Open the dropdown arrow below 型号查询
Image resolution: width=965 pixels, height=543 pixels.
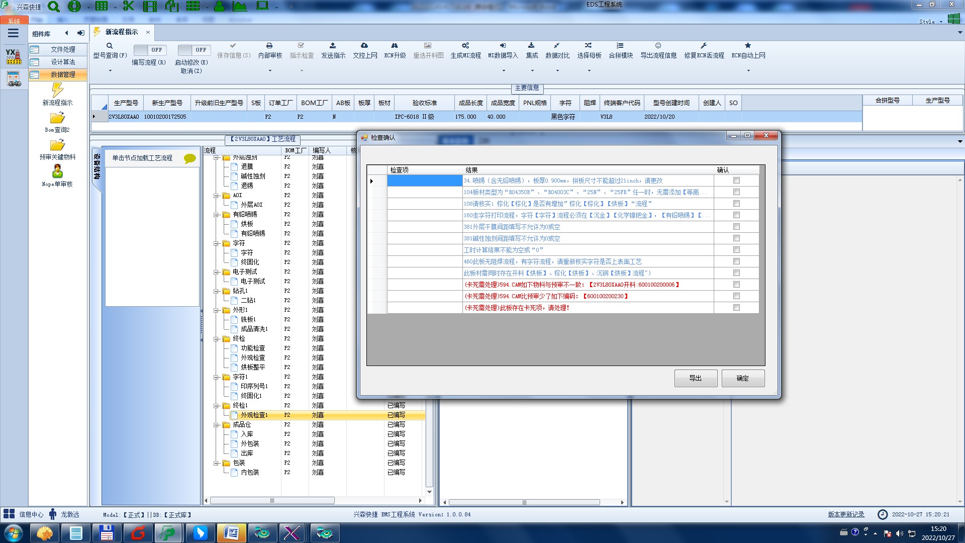click(x=110, y=70)
